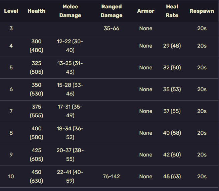
Task: Click the 76-142 ranged damage cell
Action: tap(112, 176)
